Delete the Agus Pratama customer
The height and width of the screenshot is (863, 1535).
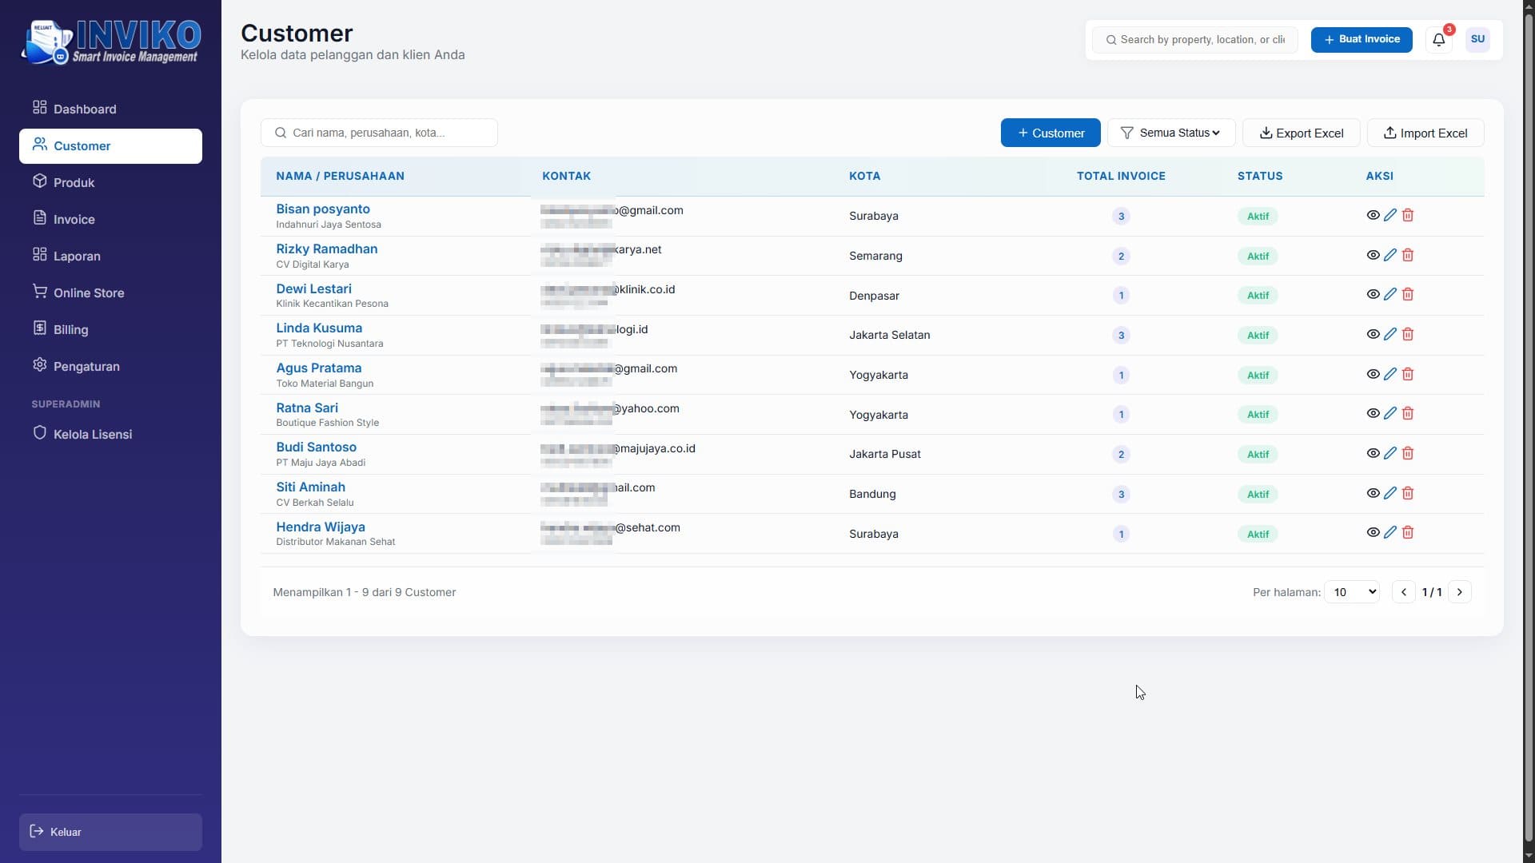pos(1408,374)
